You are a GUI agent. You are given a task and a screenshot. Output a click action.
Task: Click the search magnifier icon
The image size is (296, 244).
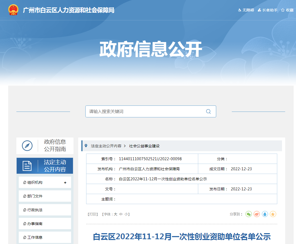(x=208, y=112)
